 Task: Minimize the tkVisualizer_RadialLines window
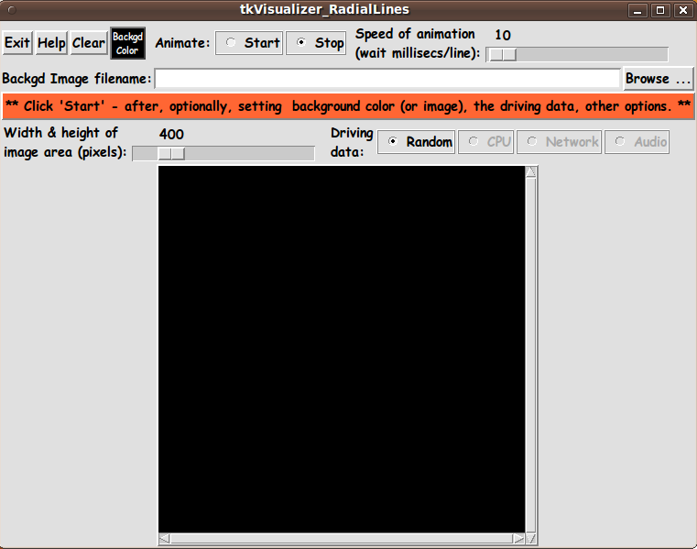click(637, 10)
